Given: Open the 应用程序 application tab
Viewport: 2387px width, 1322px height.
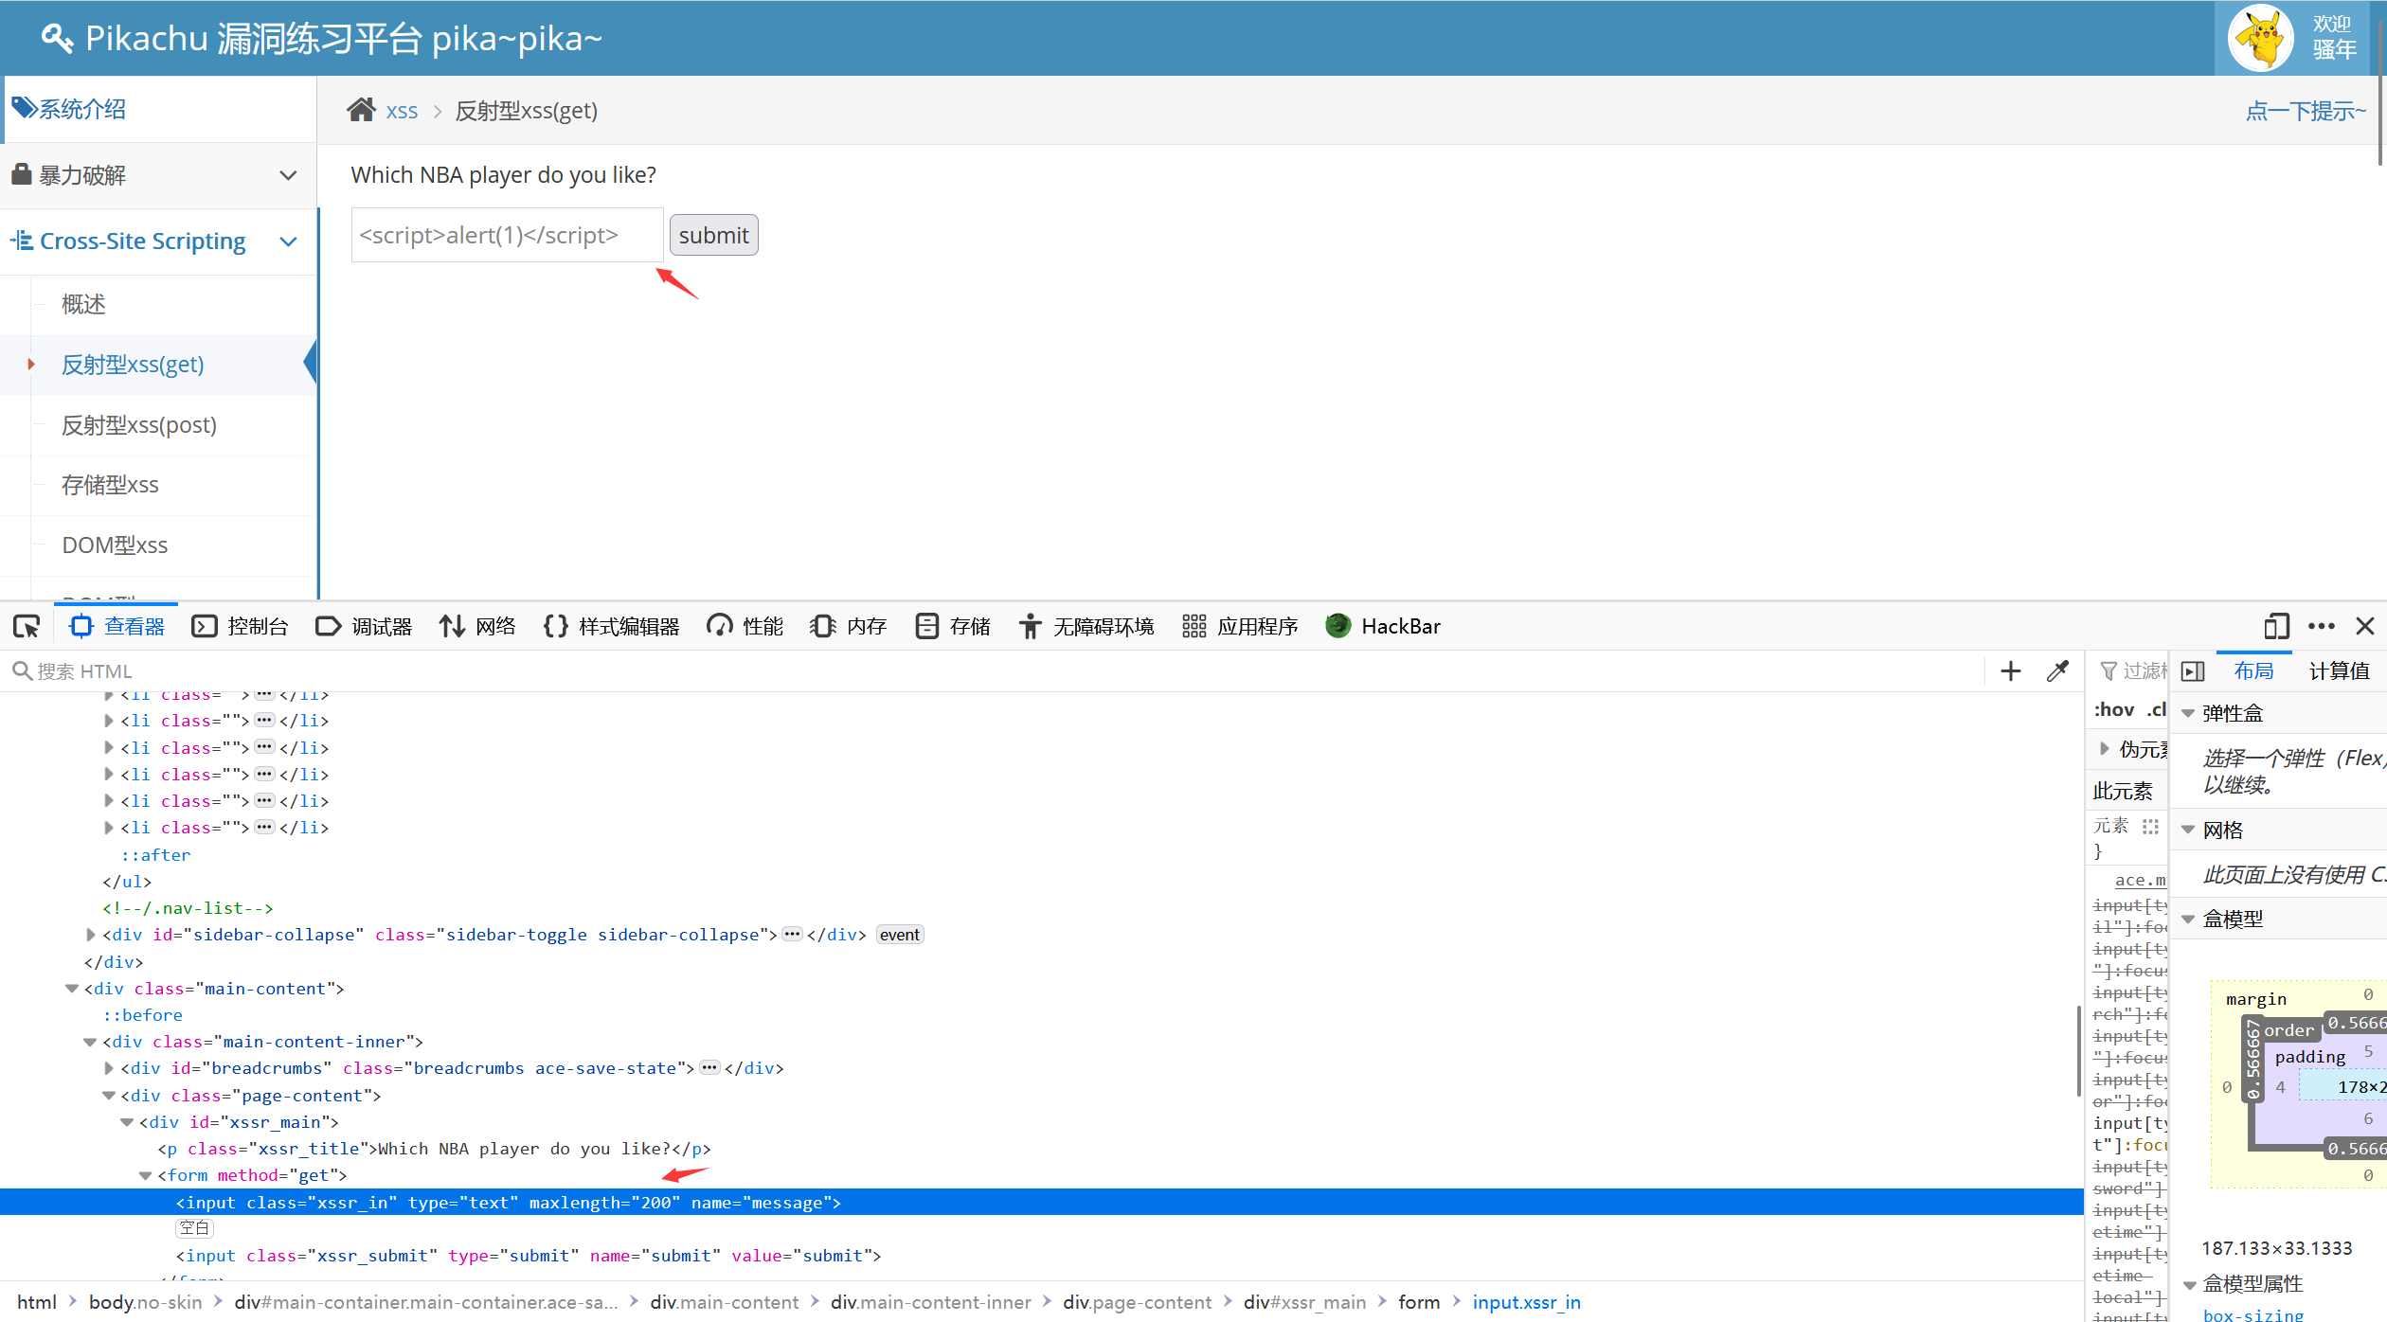Looking at the screenshot, I should [x=1240, y=626].
